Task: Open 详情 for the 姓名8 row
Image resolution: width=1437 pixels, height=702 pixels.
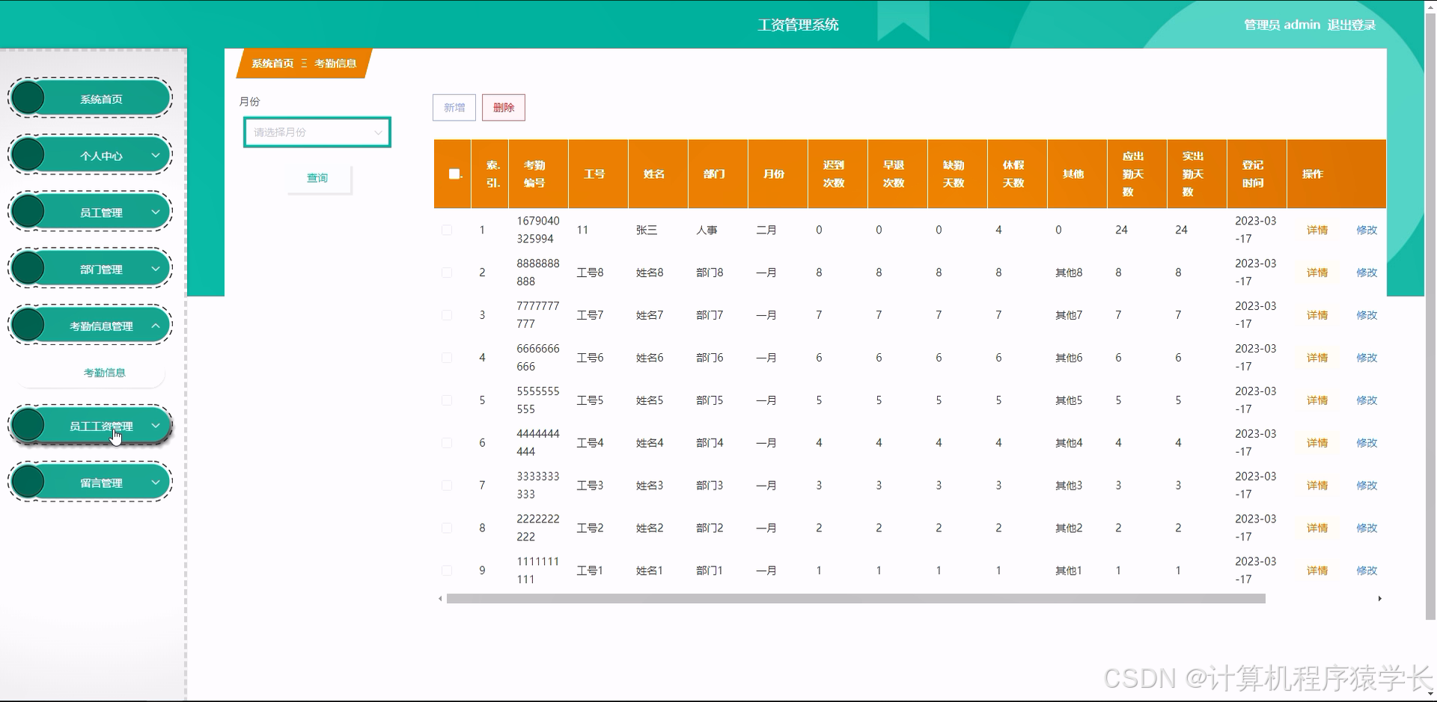Action: click(x=1317, y=272)
